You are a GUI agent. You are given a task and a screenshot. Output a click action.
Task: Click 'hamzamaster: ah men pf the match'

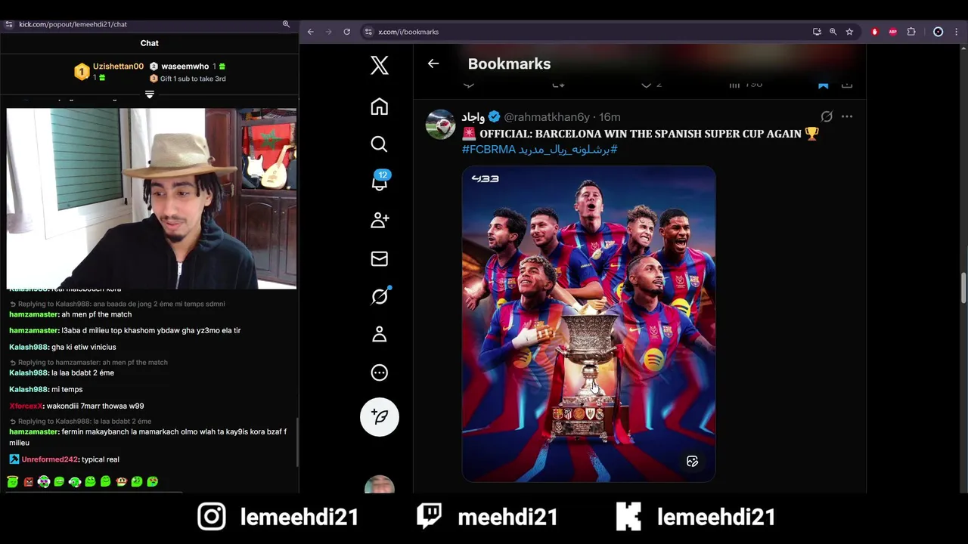(70, 314)
